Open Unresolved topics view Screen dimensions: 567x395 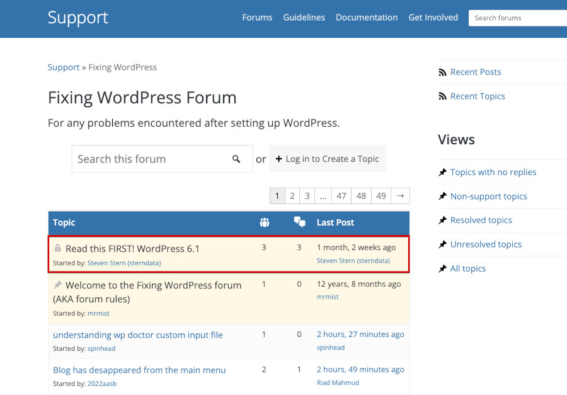click(486, 244)
